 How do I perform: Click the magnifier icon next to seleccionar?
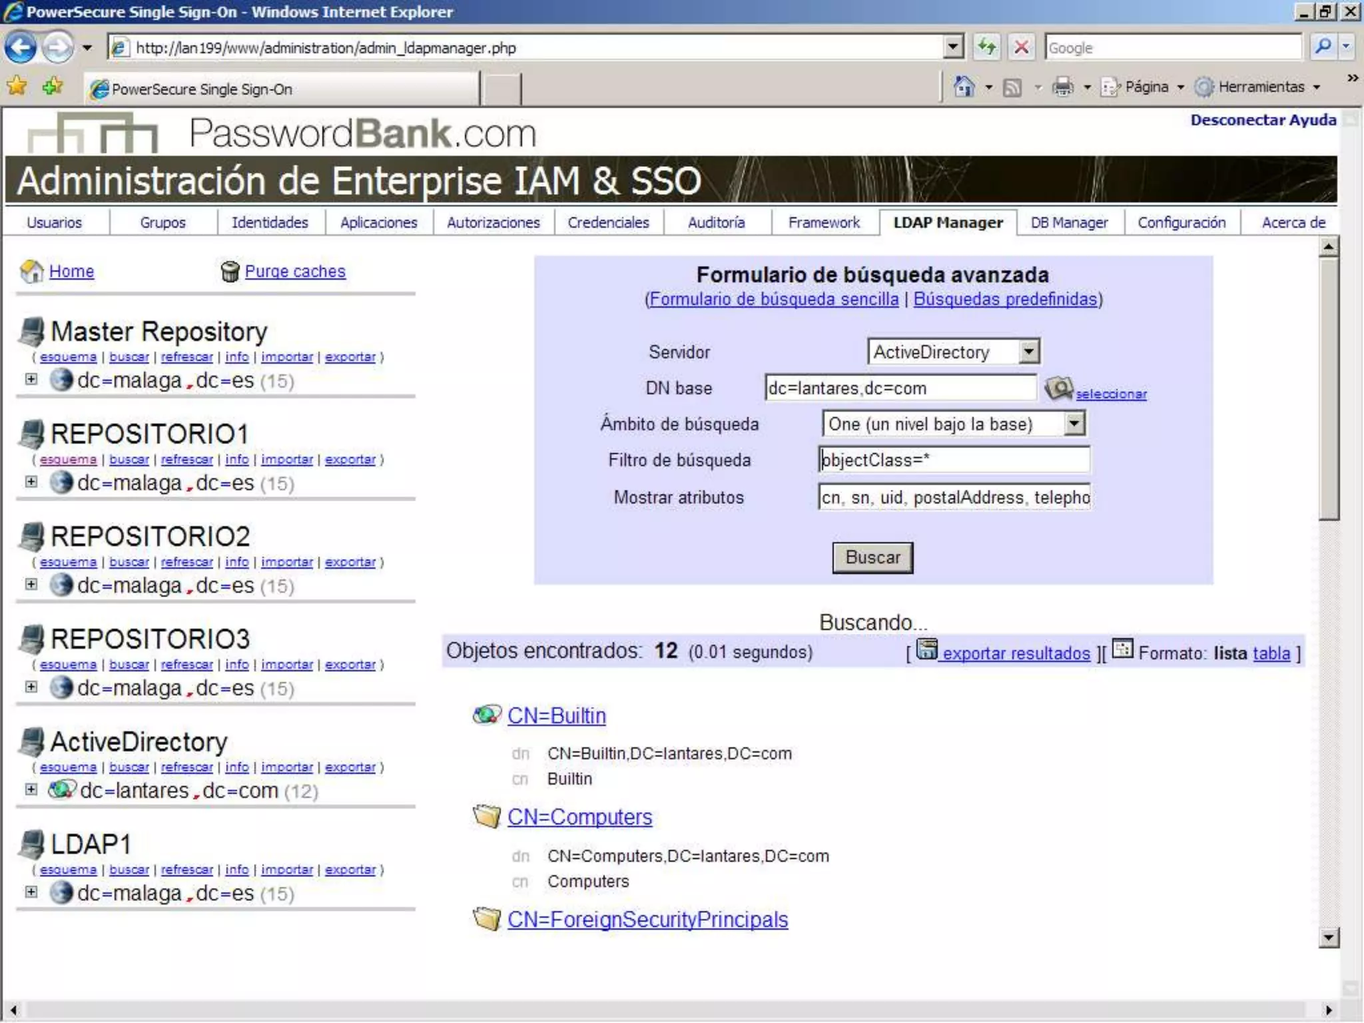pyautogui.click(x=1059, y=388)
